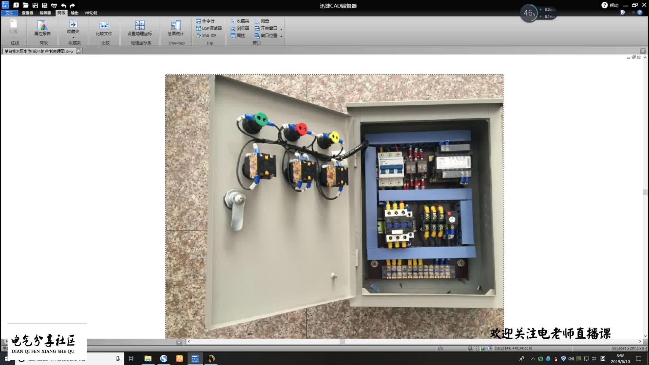649x365 pixels.
Task: Expand the 窗口位置 dropdown arrow
Action: pyautogui.click(x=281, y=36)
